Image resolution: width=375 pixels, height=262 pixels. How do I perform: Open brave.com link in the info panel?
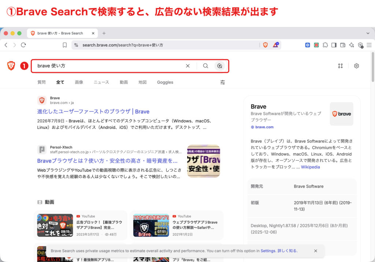(264, 127)
